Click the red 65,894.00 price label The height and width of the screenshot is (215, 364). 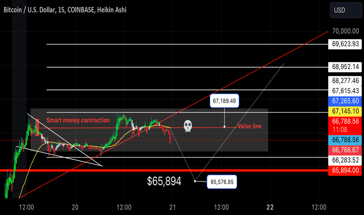[345, 170]
